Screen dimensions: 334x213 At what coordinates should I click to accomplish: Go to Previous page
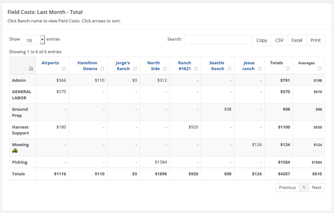(287, 188)
